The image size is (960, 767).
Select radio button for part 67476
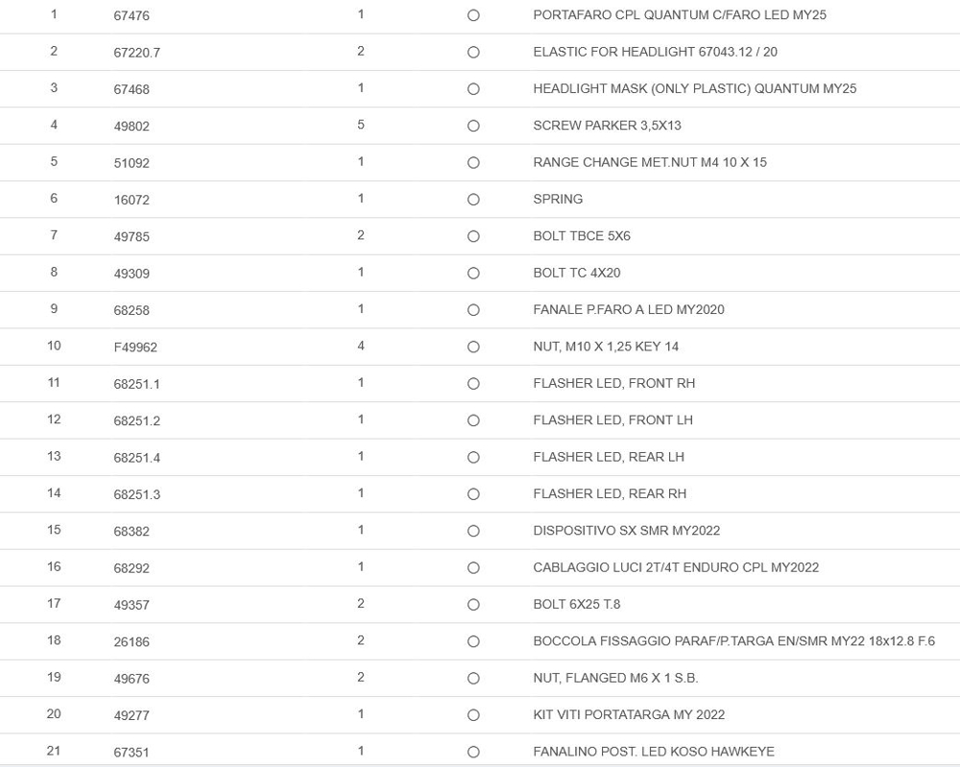tap(473, 15)
